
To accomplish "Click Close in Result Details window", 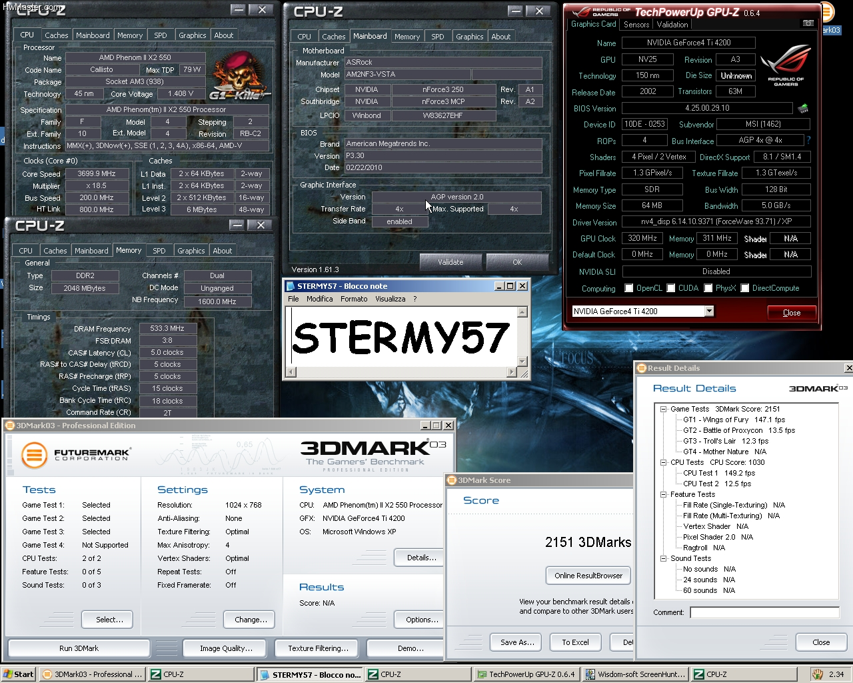I will tap(821, 642).
